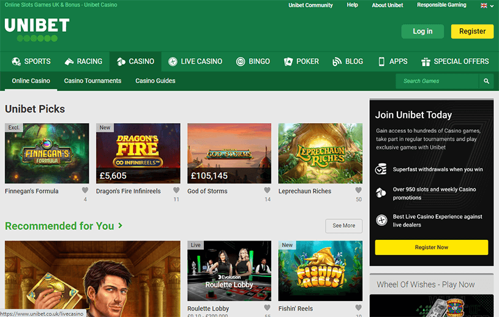Screen dimensions: 499x317
Task: Favorite Fishin' Reels with the heart
Action: pos(359,307)
